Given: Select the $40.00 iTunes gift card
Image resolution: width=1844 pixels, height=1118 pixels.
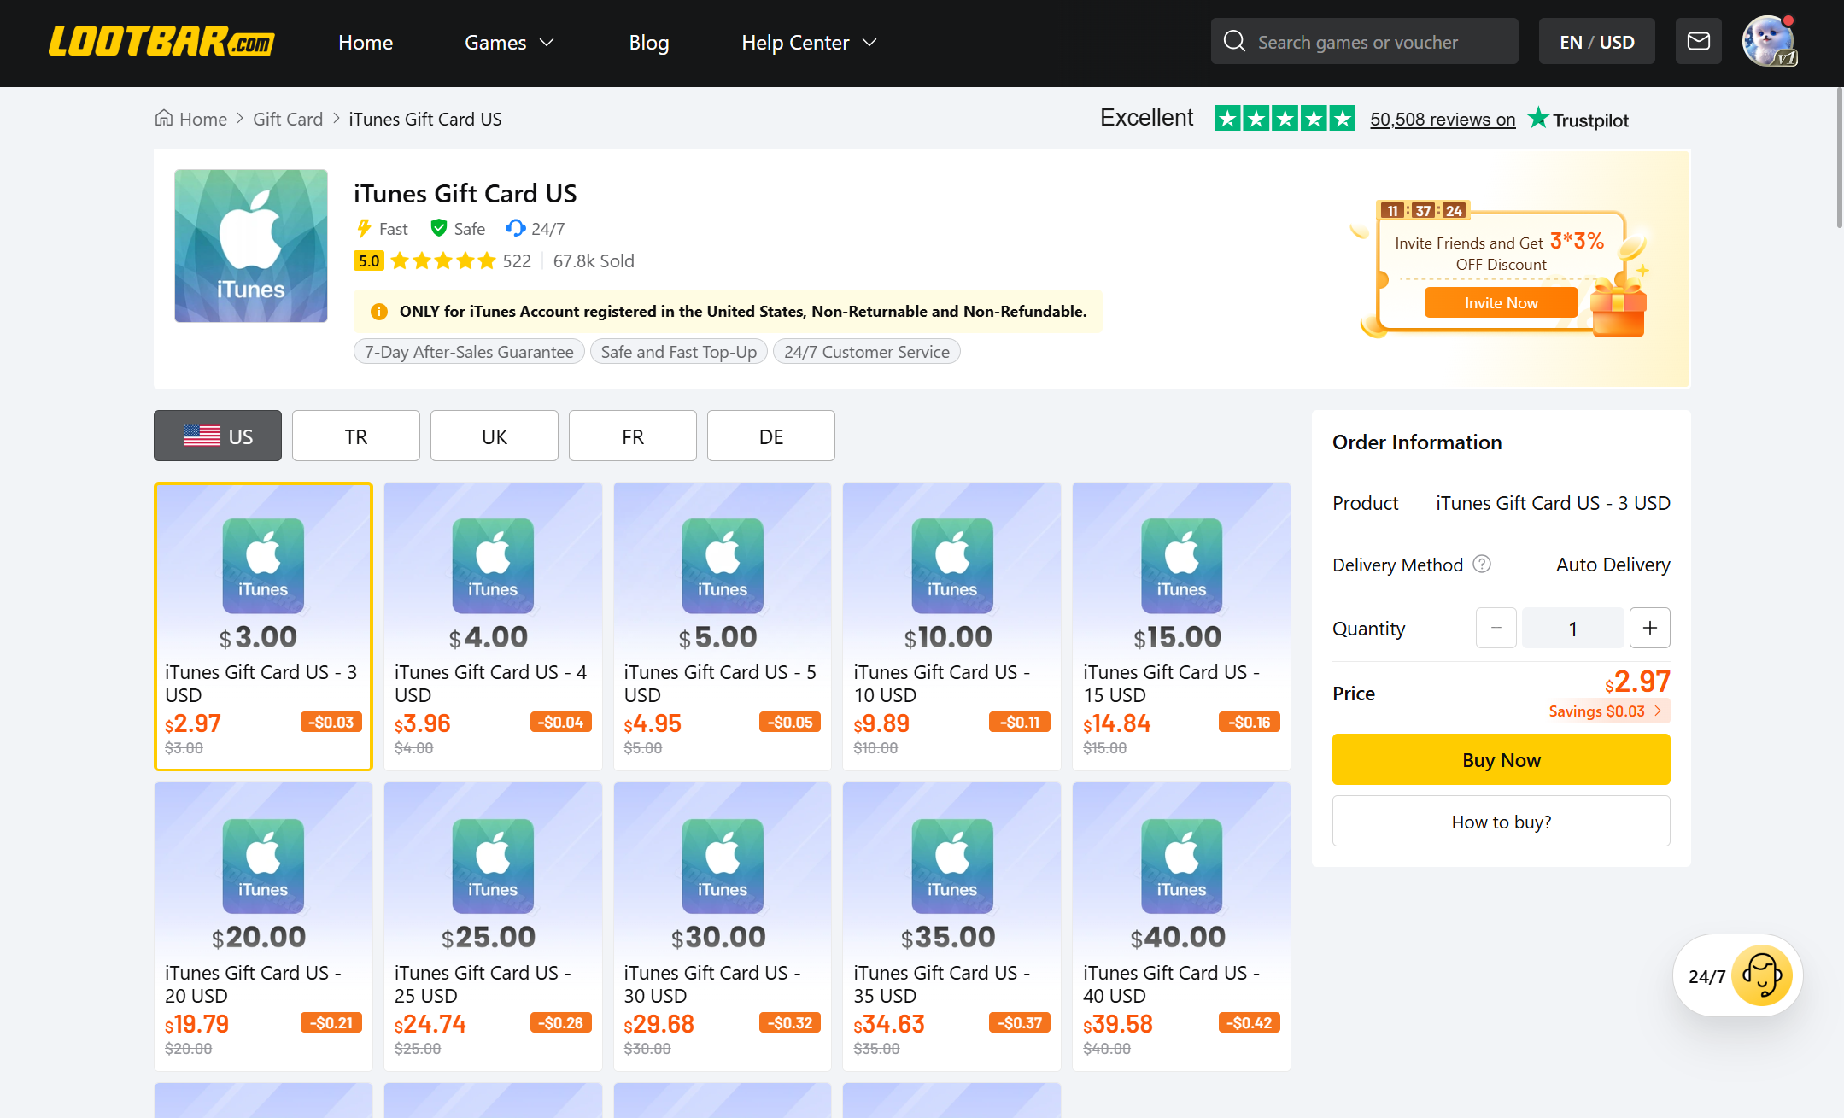Looking at the screenshot, I should [x=1181, y=927].
